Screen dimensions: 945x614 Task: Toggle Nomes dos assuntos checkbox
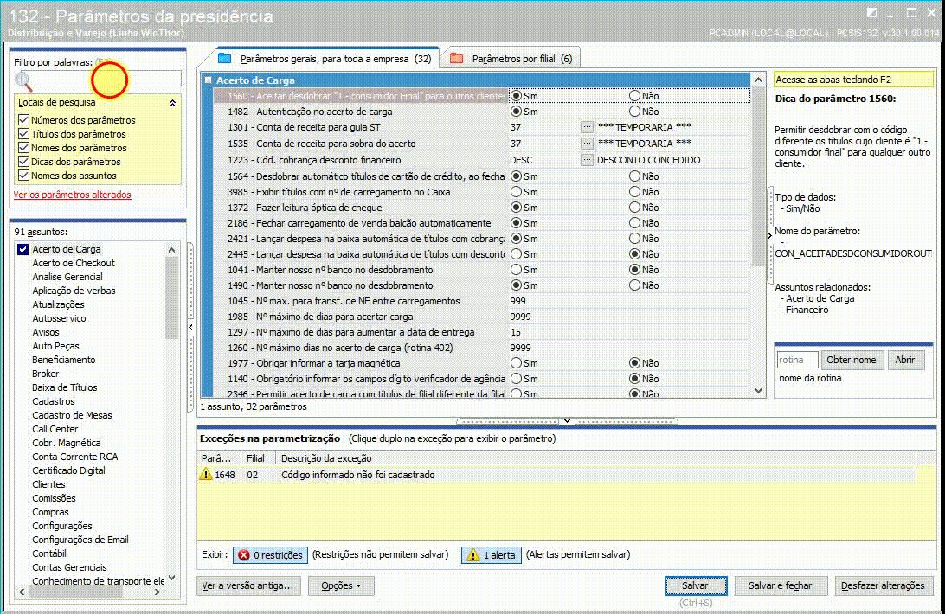23,176
